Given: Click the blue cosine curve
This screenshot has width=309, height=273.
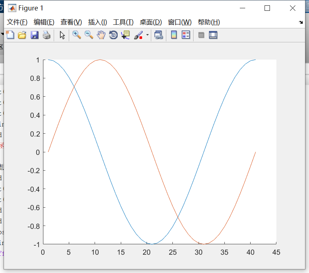Looking at the screenshot, I should [x=100, y=152].
